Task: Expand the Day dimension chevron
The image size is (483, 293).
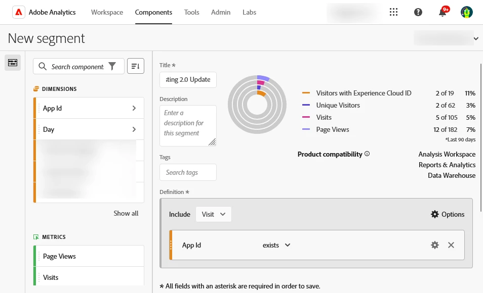Action: pos(134,129)
